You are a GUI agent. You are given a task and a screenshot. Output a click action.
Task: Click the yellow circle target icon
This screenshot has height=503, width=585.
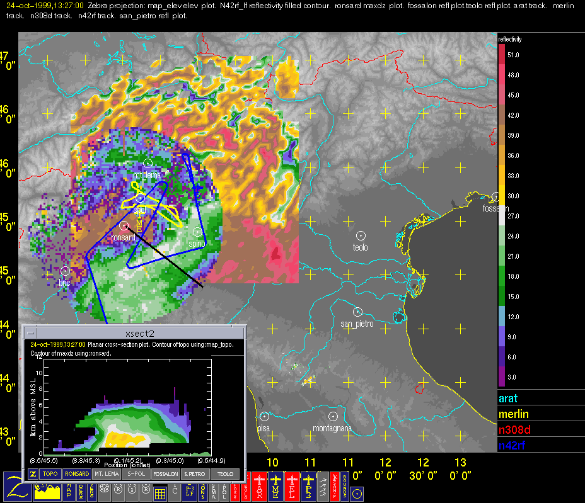coord(357,494)
